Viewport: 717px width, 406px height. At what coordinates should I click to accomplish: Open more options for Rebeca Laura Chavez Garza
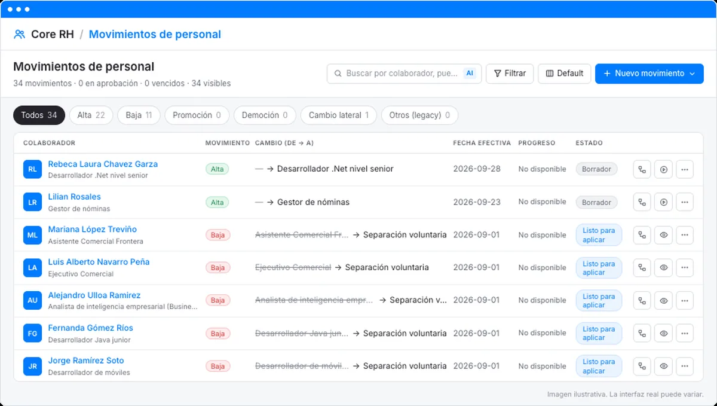(685, 169)
